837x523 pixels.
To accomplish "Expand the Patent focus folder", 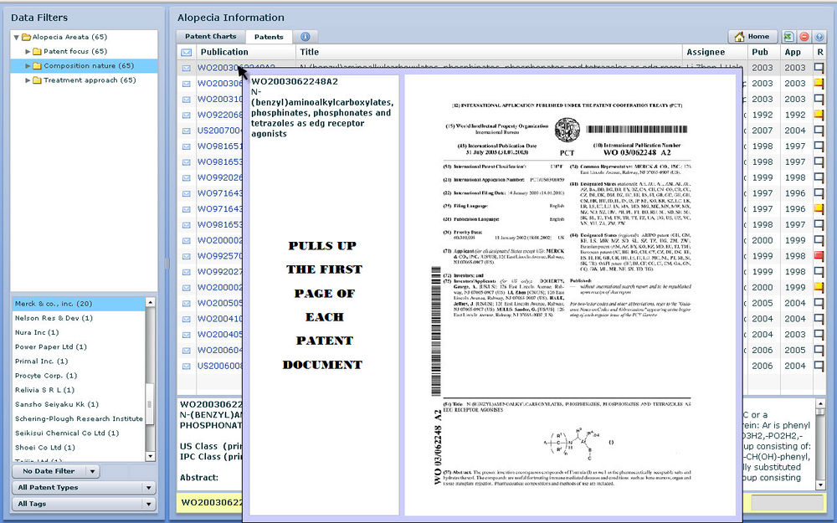I will pos(28,52).
